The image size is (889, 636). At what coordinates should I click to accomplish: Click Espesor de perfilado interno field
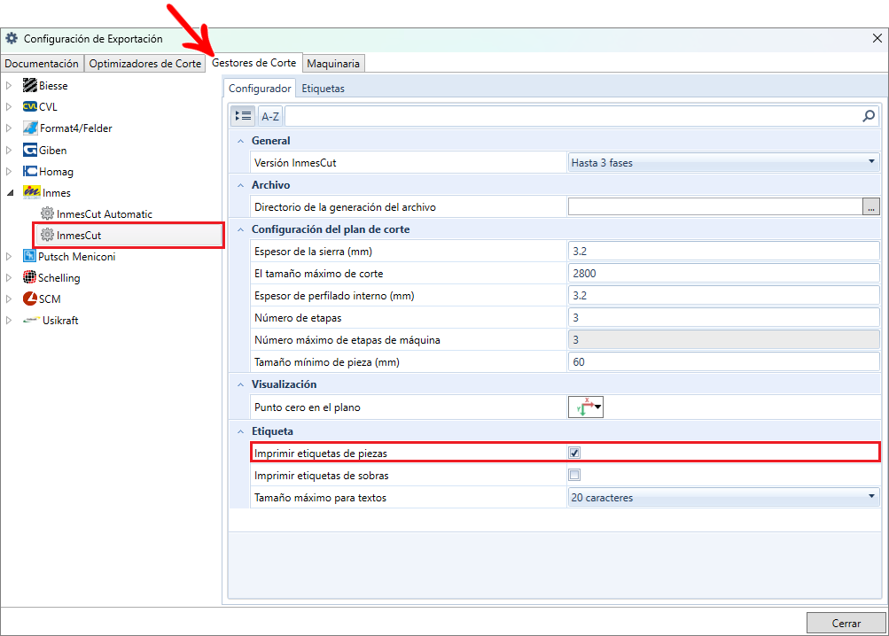(x=723, y=295)
